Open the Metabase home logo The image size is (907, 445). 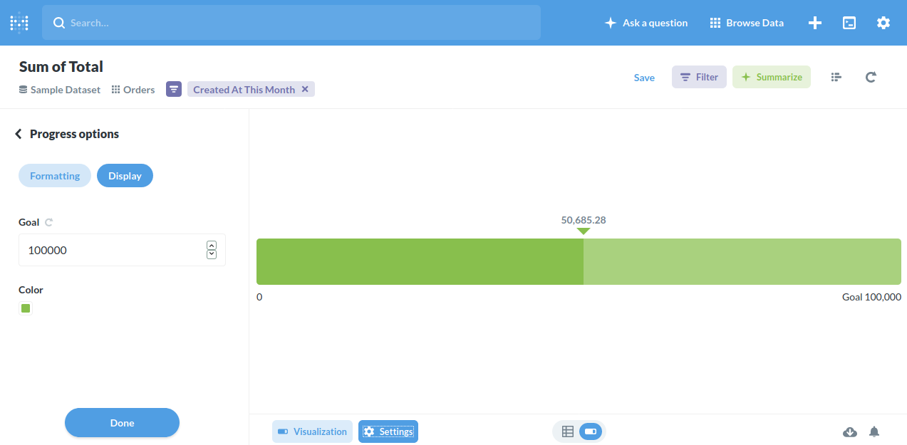19,23
